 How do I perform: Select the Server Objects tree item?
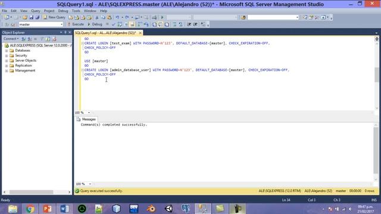(26, 61)
